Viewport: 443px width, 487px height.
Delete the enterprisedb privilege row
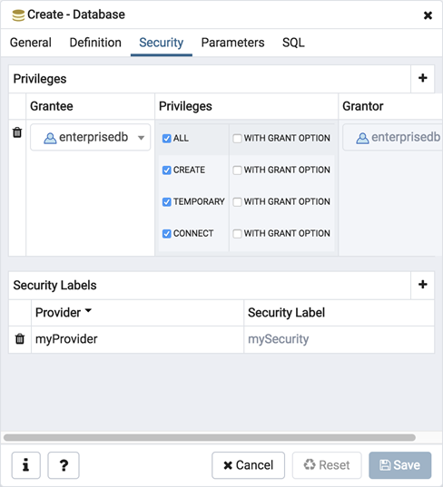pos(17,132)
